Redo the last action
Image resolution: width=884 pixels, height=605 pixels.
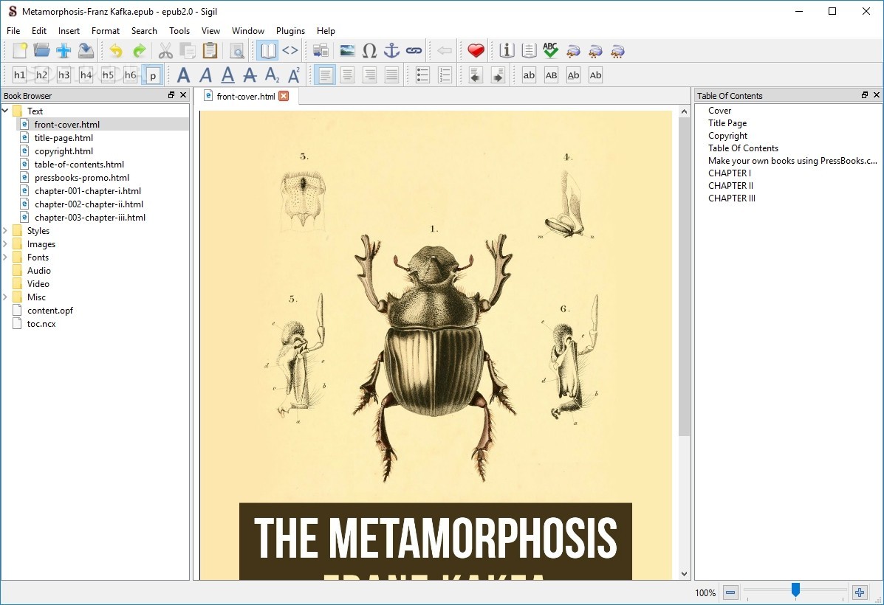[139, 51]
